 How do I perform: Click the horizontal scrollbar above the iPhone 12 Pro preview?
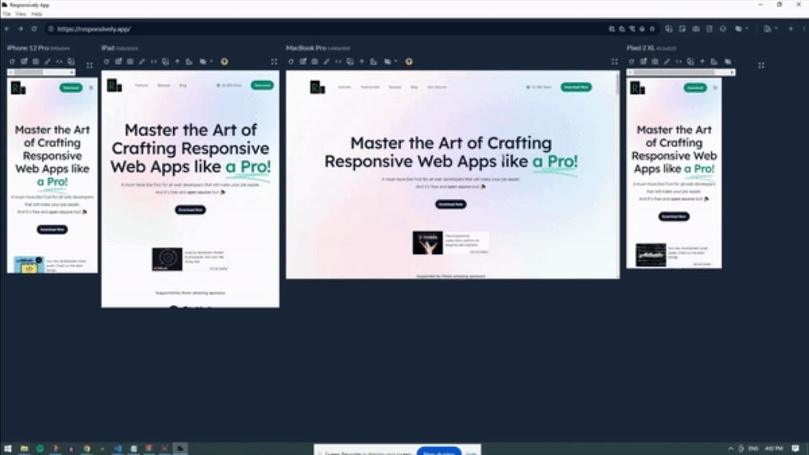tap(41, 72)
